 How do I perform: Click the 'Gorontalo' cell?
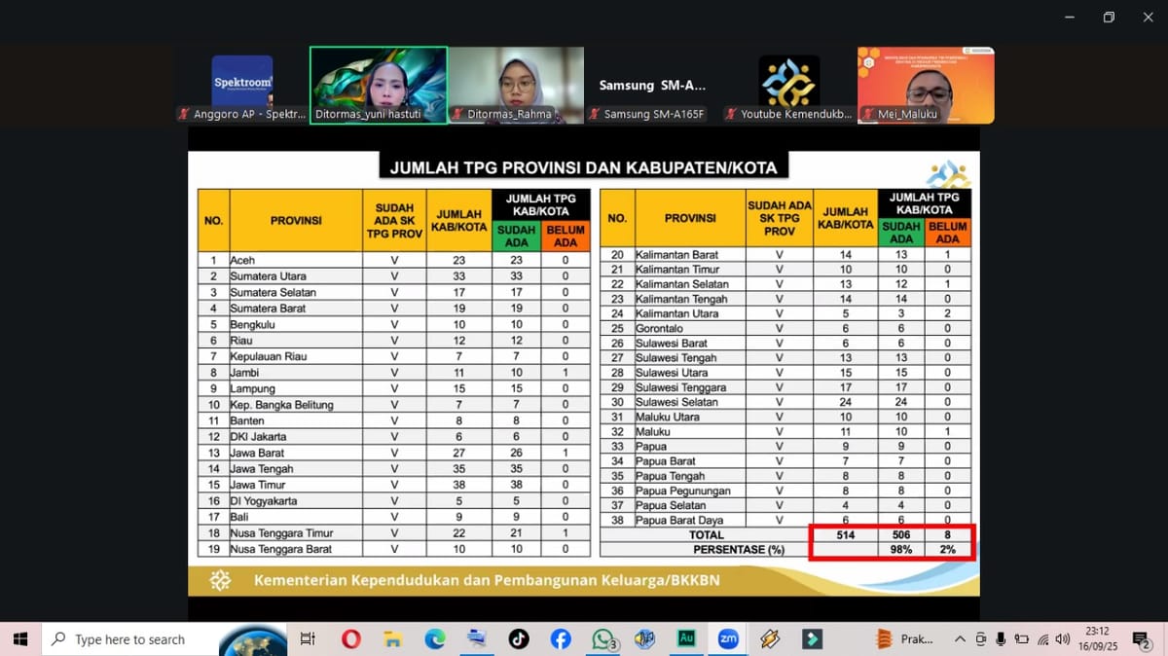click(x=690, y=328)
